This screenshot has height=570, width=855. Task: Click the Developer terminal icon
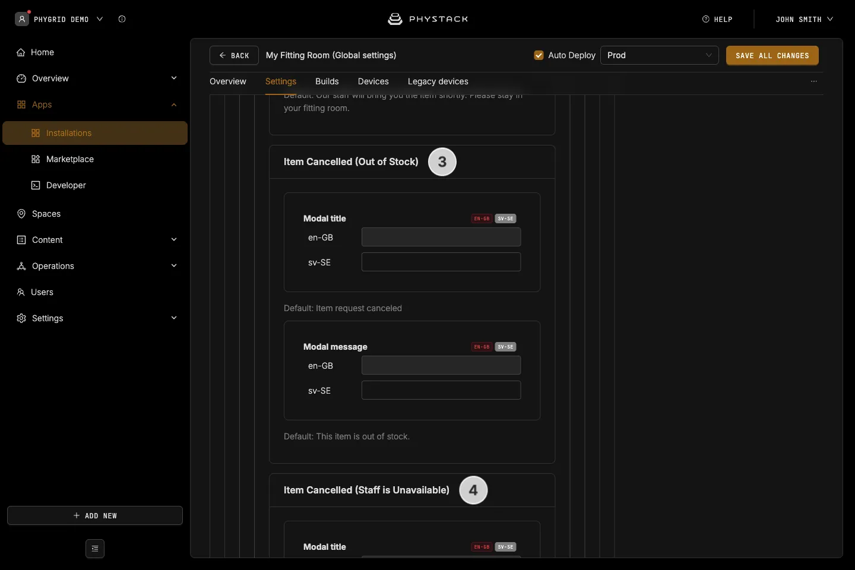[x=36, y=185]
